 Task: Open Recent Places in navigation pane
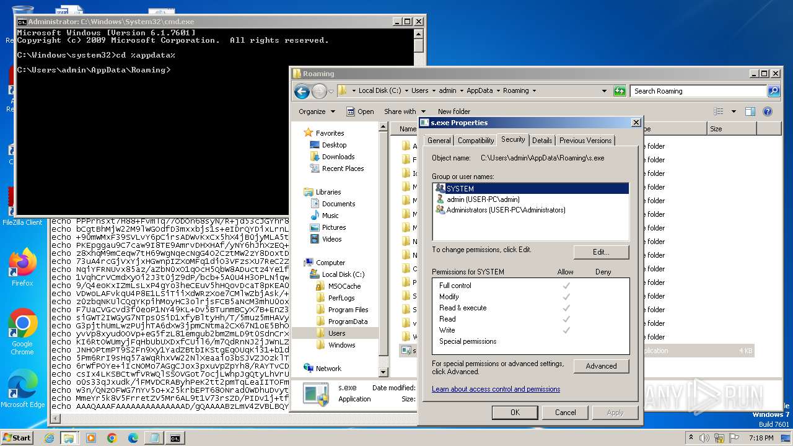343,168
